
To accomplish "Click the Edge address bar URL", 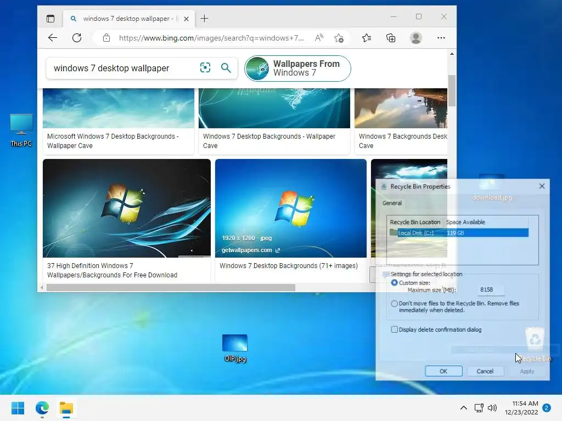I will click(x=211, y=38).
